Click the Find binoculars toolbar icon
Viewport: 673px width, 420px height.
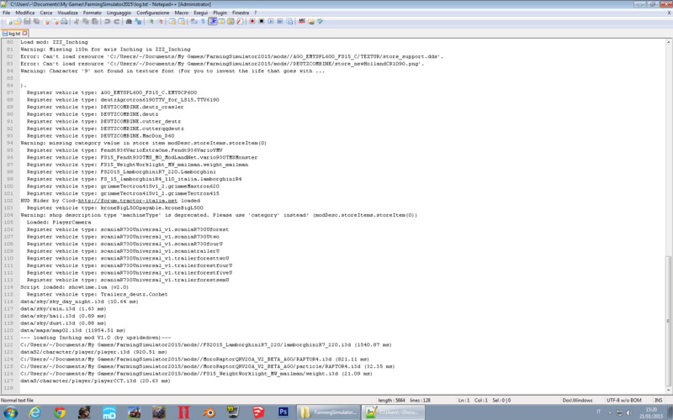(x=125, y=24)
